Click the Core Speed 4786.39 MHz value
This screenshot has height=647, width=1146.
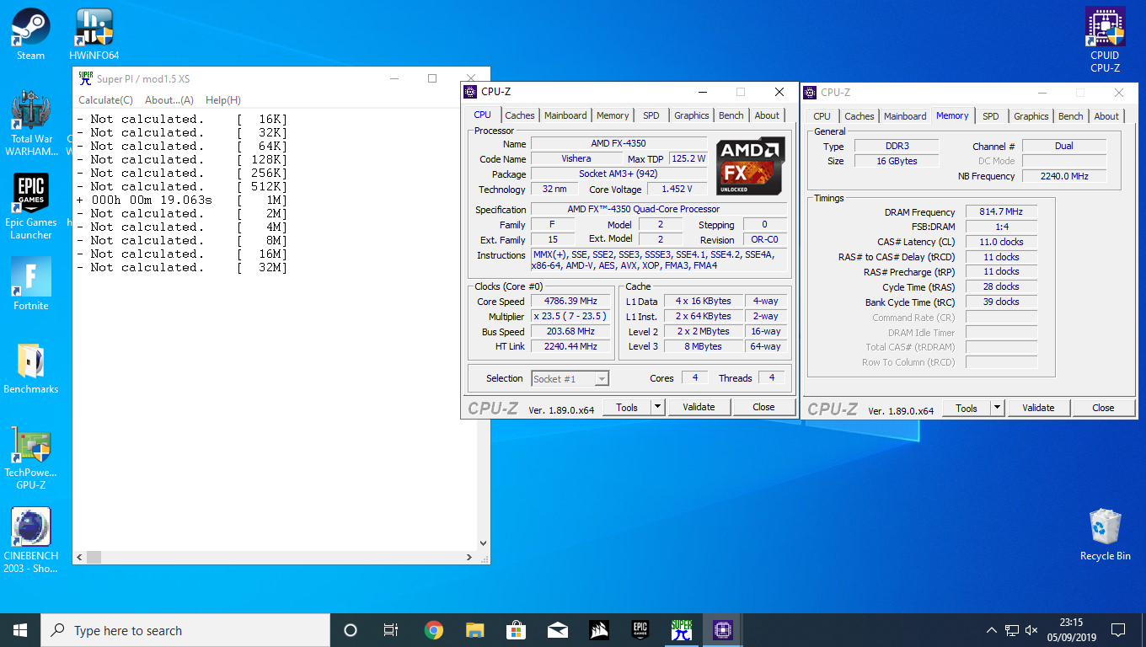tap(570, 302)
